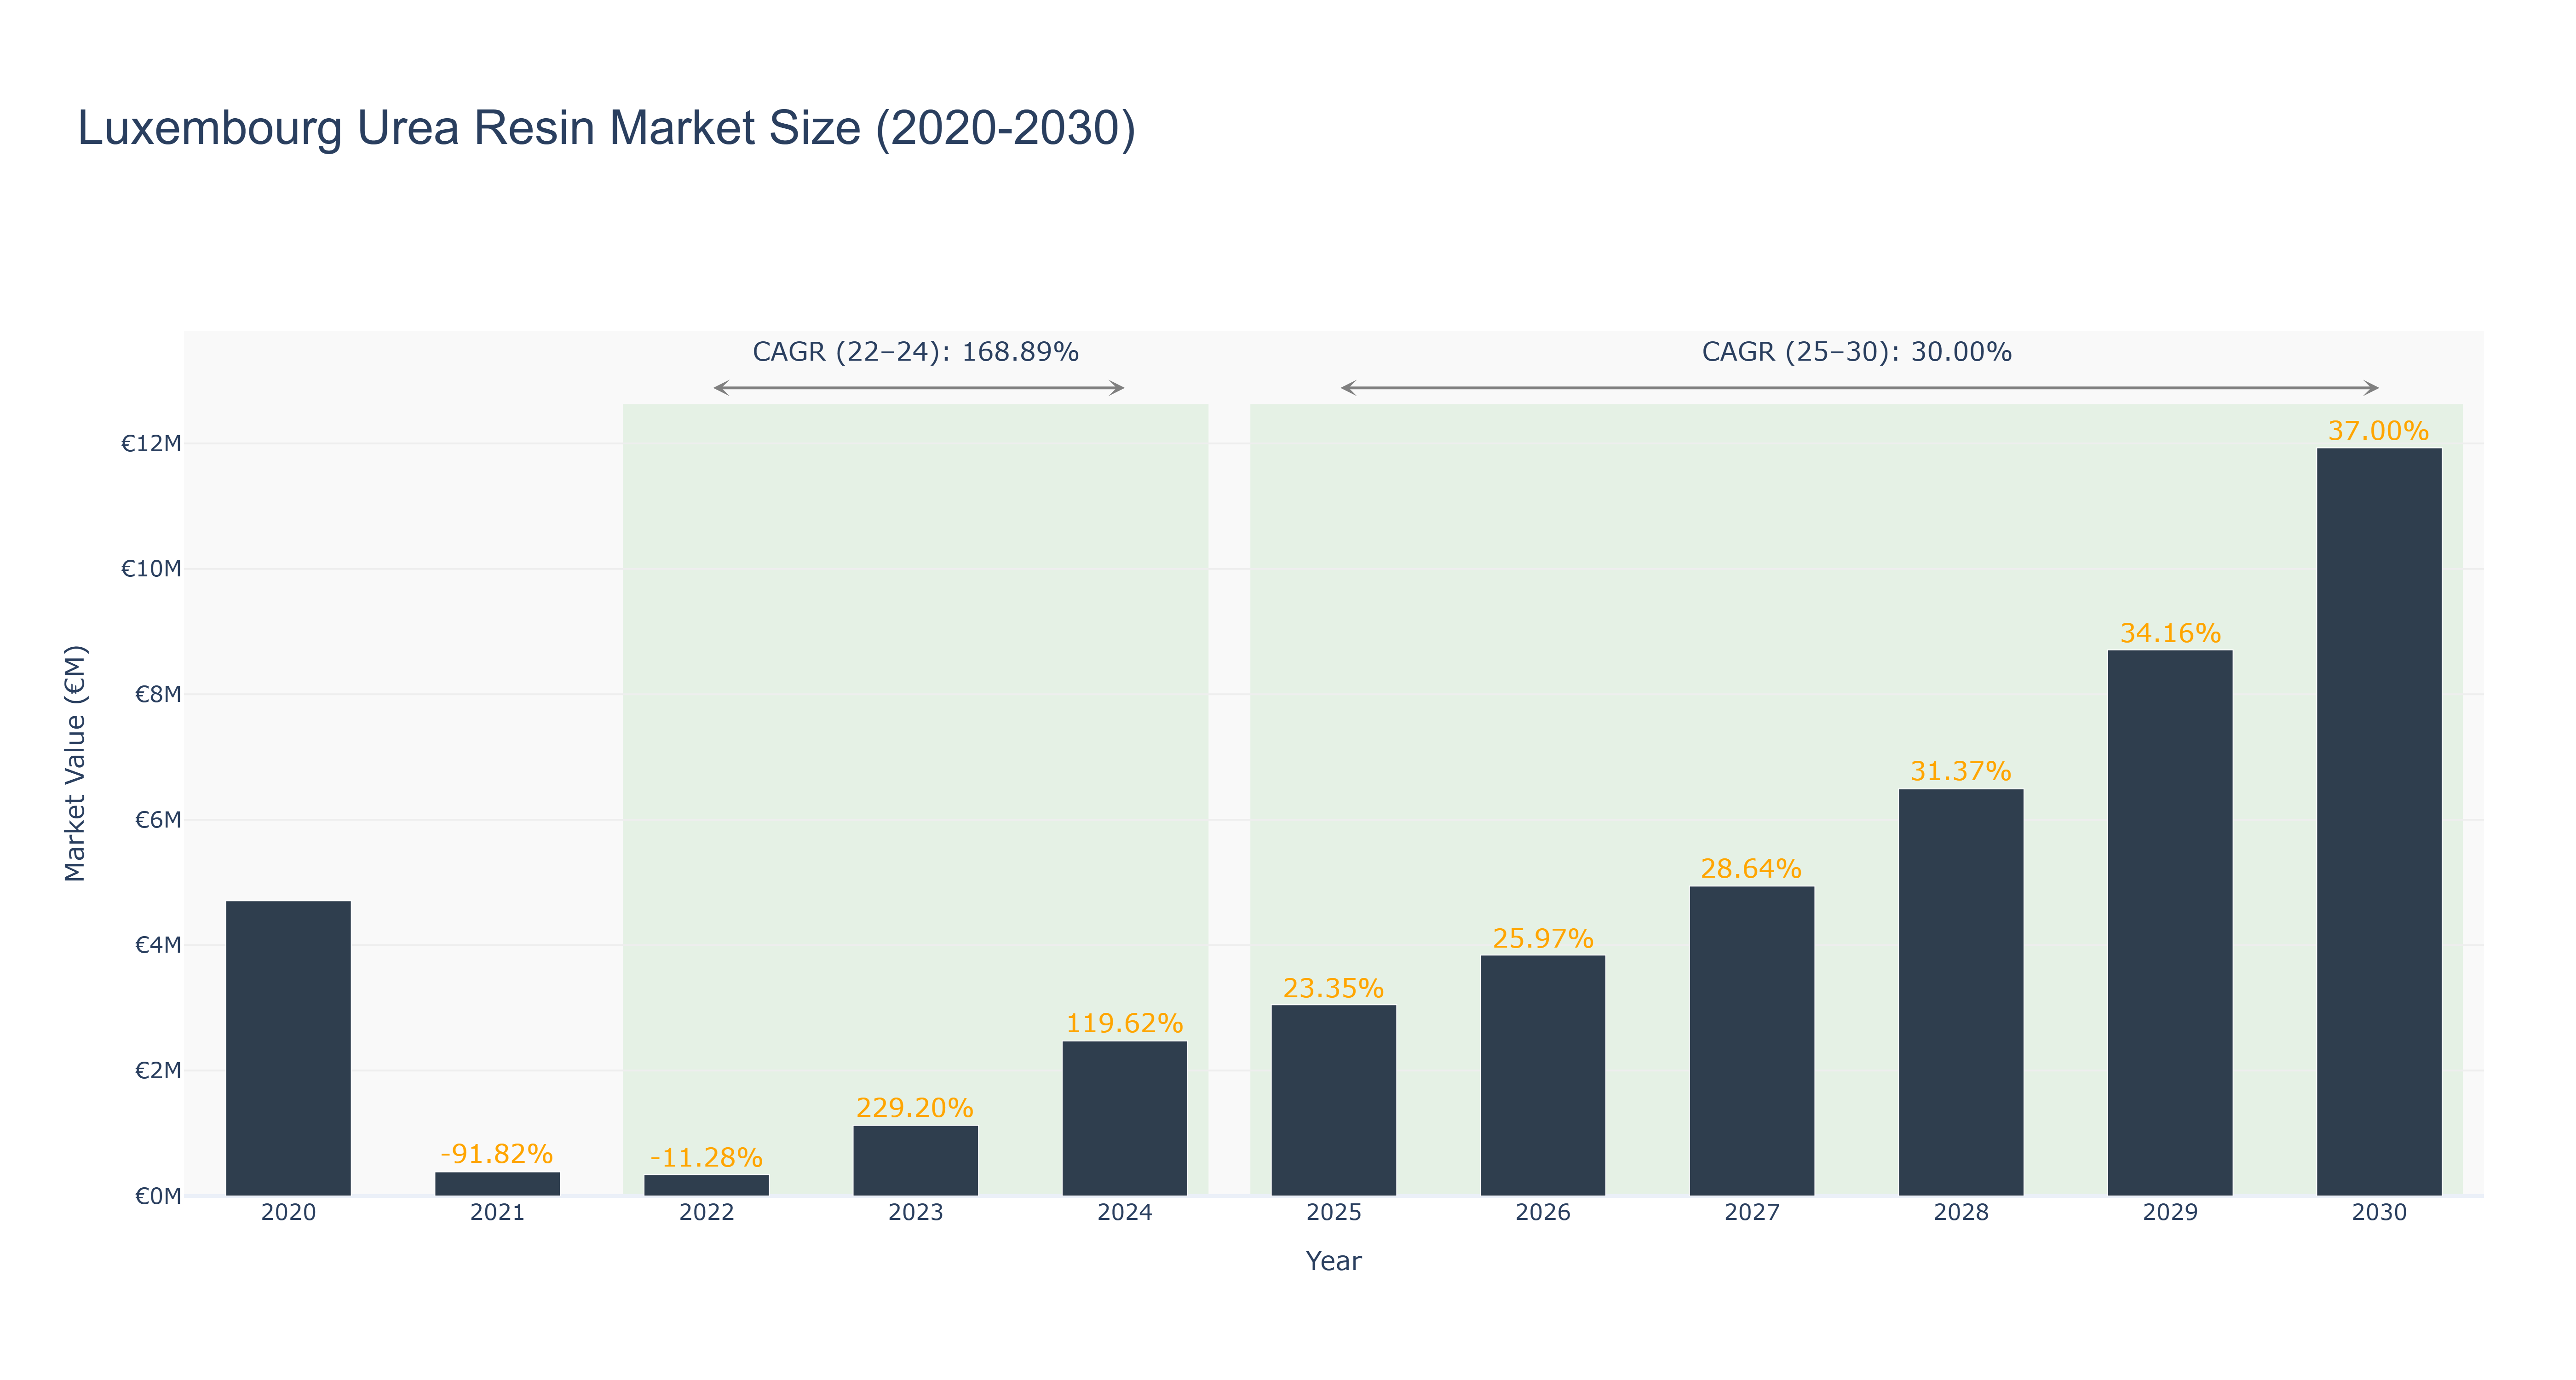Click the 'Year' x-axis title

tap(1333, 1261)
